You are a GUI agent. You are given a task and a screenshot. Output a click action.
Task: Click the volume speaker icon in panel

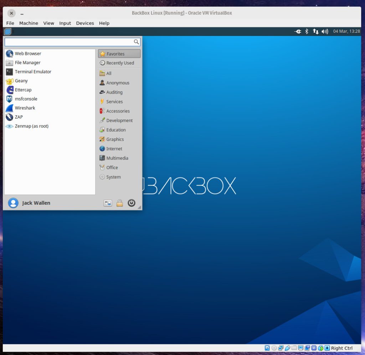click(325, 31)
